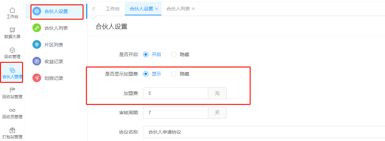Open 合伙人列表 in the submenu
The height and width of the screenshot is (141, 385).
[x=56, y=28]
